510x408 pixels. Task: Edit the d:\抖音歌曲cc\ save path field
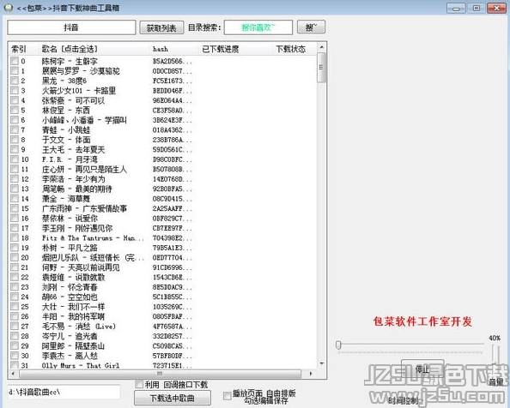click(x=64, y=392)
